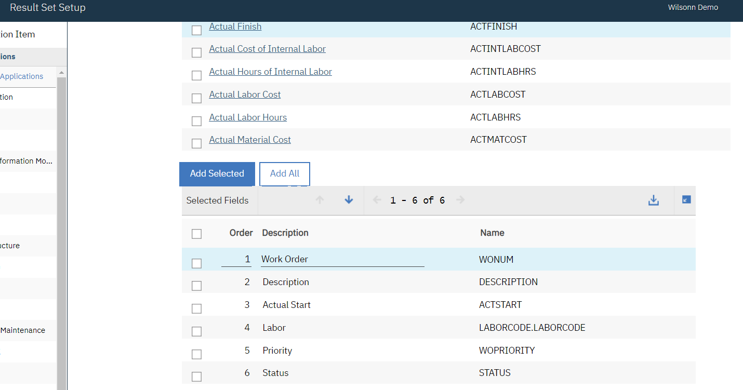Check the Actual Finish row checkbox
The height and width of the screenshot is (390, 743).
(x=196, y=30)
